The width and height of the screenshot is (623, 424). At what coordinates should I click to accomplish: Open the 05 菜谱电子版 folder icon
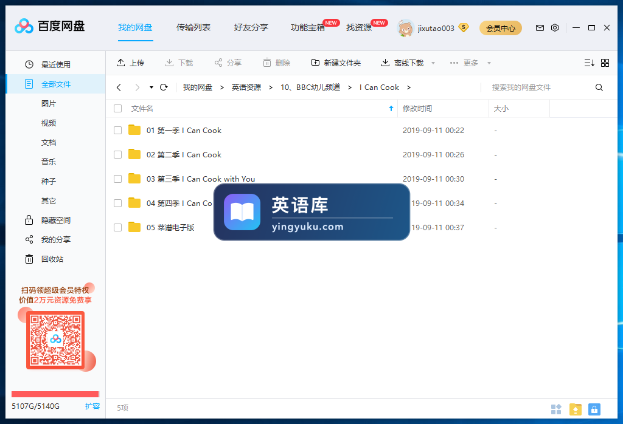coord(134,227)
